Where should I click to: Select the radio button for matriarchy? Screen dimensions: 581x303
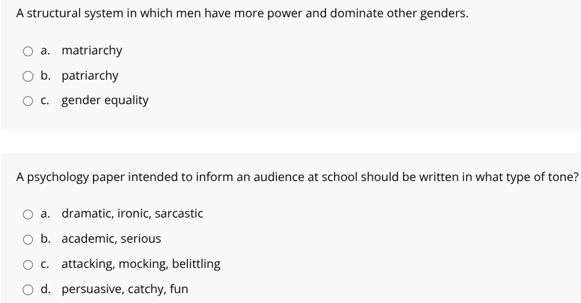click(28, 51)
